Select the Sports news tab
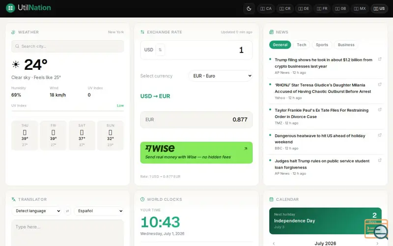This screenshot has width=393, height=246. (x=322, y=45)
